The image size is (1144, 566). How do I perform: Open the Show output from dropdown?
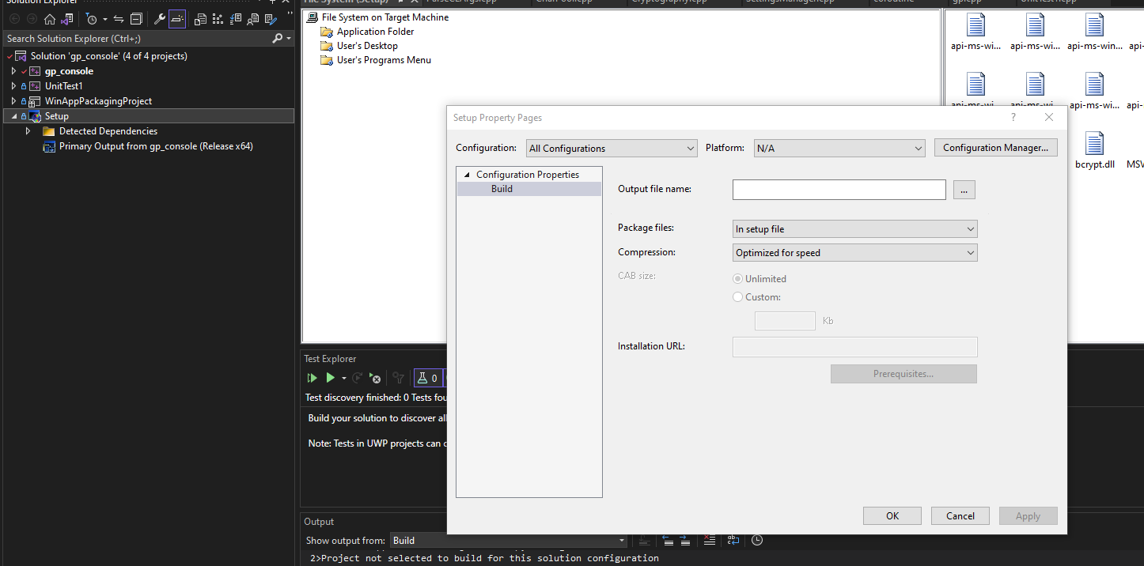[x=509, y=541]
